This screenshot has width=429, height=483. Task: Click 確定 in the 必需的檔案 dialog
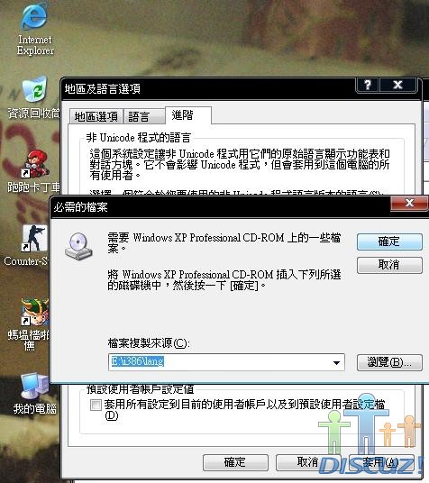pos(389,241)
